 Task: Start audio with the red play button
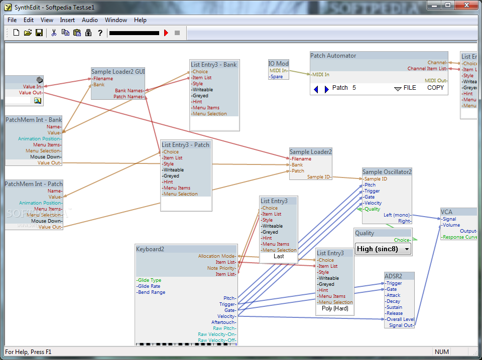coord(166,33)
